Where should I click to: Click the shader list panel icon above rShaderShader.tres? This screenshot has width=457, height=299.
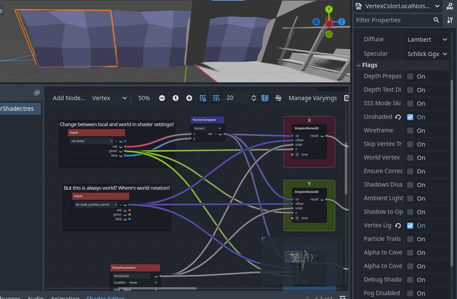coord(36,92)
